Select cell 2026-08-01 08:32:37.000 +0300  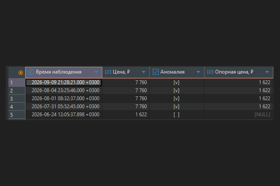[64, 98]
